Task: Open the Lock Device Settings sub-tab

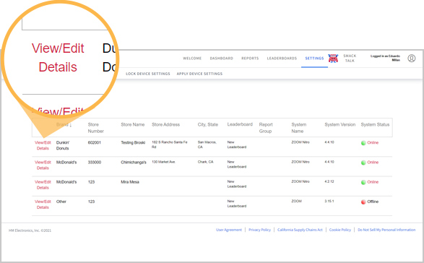Action: tap(148, 74)
